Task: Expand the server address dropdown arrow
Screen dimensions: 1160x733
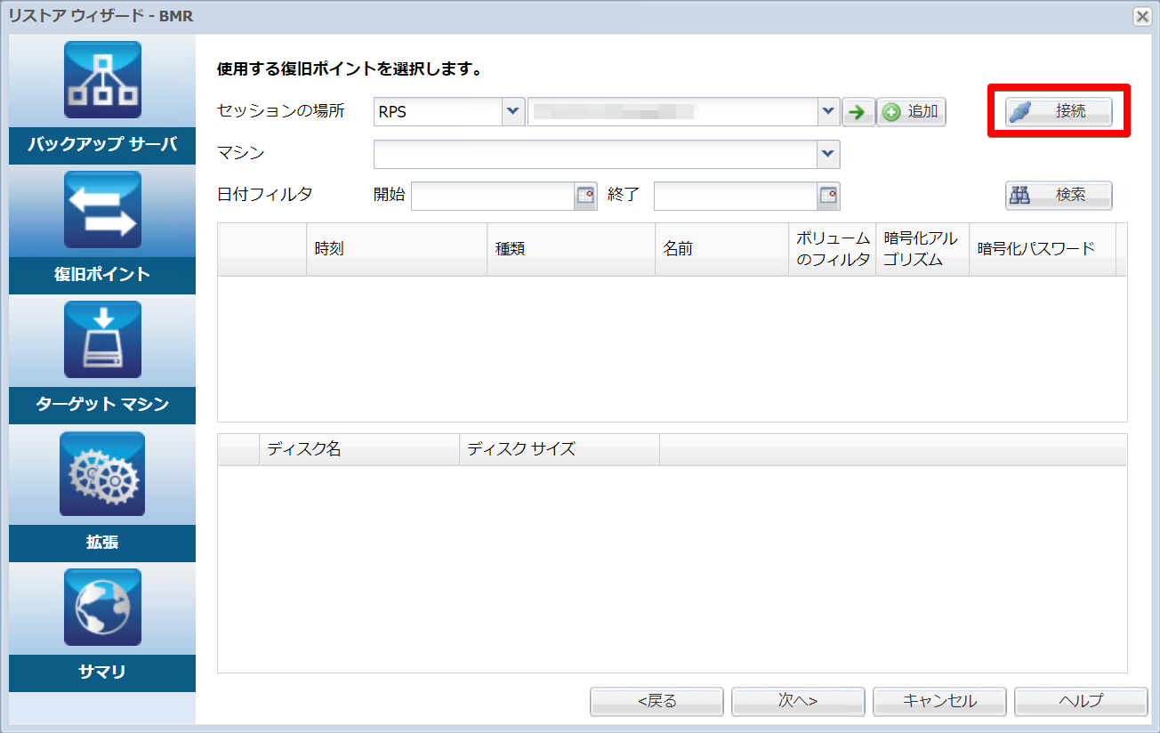Action: (829, 112)
